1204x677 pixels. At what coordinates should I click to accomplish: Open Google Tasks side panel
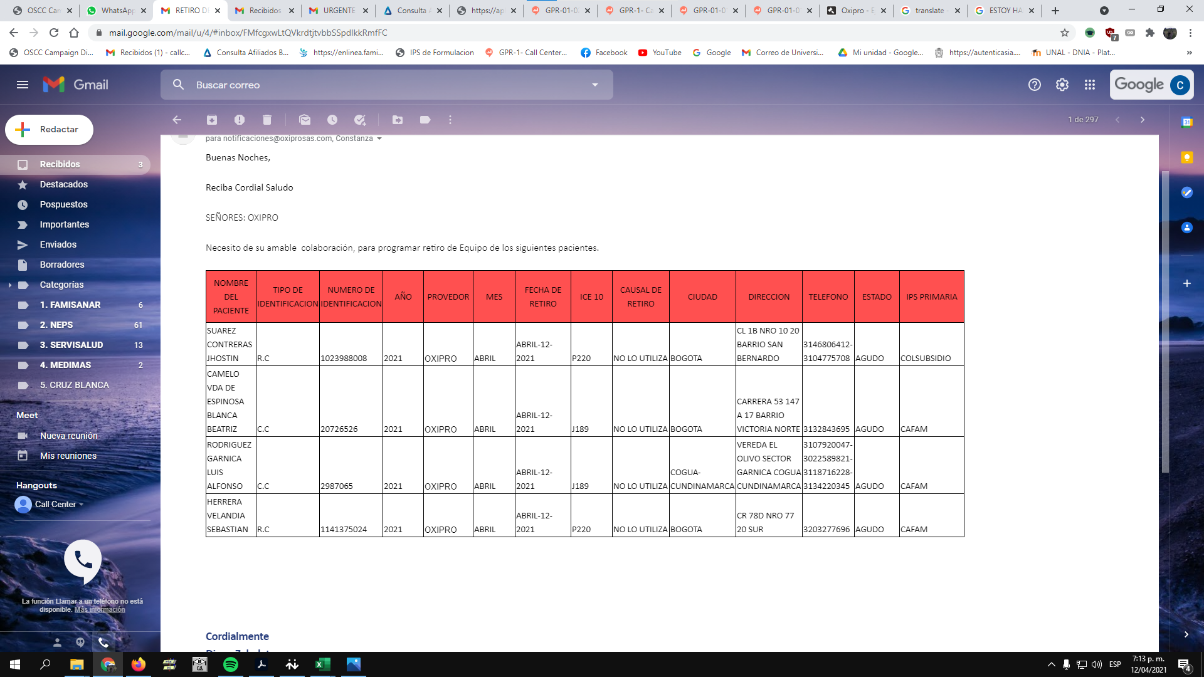coord(1187,192)
